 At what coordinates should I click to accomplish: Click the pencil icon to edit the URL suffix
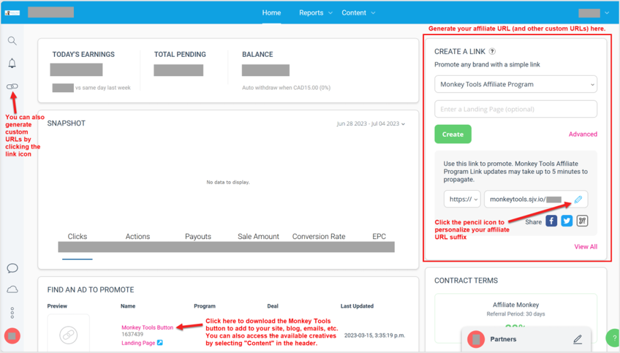[578, 199]
